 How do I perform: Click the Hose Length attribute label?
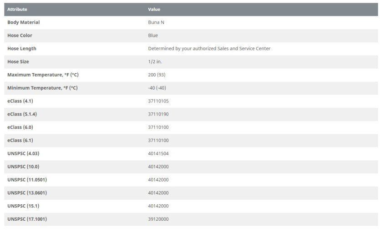[22, 48]
